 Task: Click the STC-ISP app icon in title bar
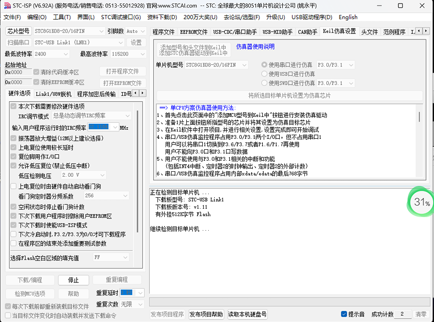point(8,5)
